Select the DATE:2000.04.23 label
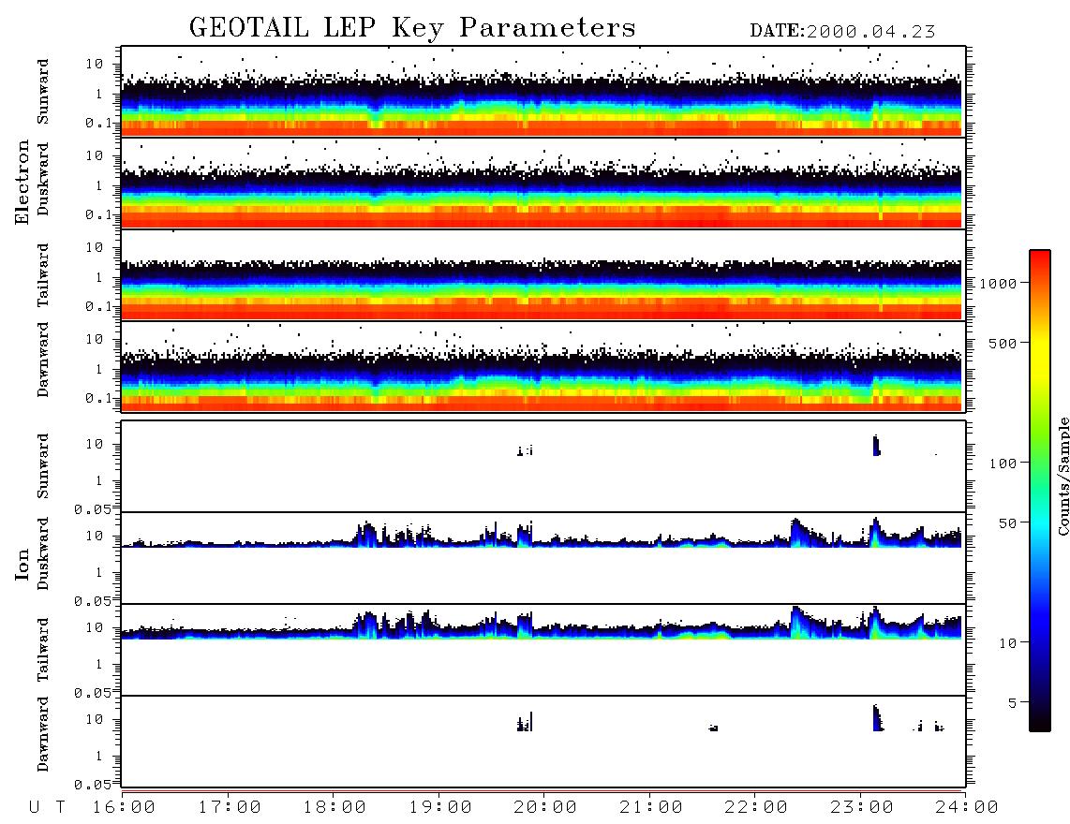This screenshot has width=1070, height=824. click(842, 32)
